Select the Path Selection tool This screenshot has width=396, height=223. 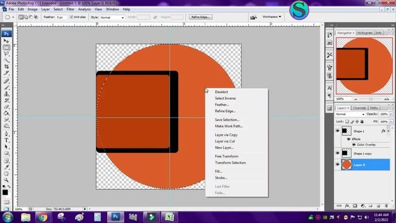point(6,147)
